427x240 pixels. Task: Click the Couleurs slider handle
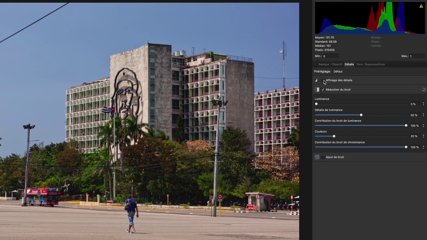coord(334,136)
